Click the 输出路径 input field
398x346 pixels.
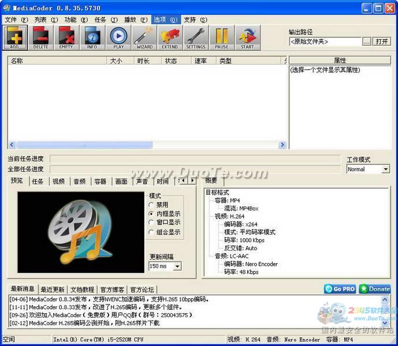tap(325, 42)
